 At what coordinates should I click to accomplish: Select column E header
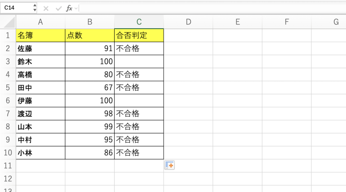(x=237, y=21)
